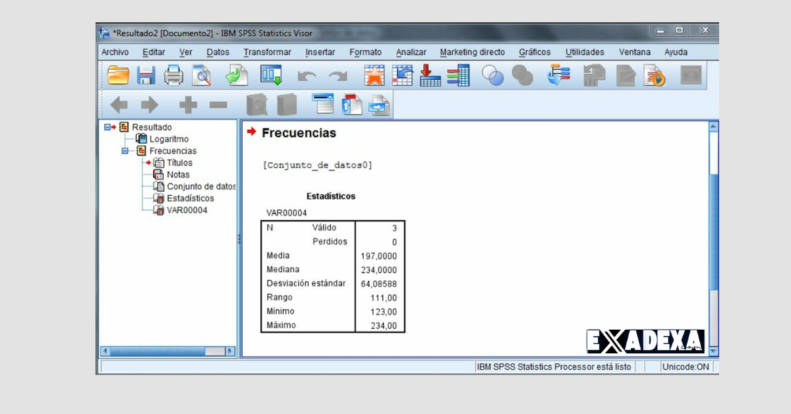Click the Go to Data toolbar icon
791x414 pixels.
(x=270, y=74)
